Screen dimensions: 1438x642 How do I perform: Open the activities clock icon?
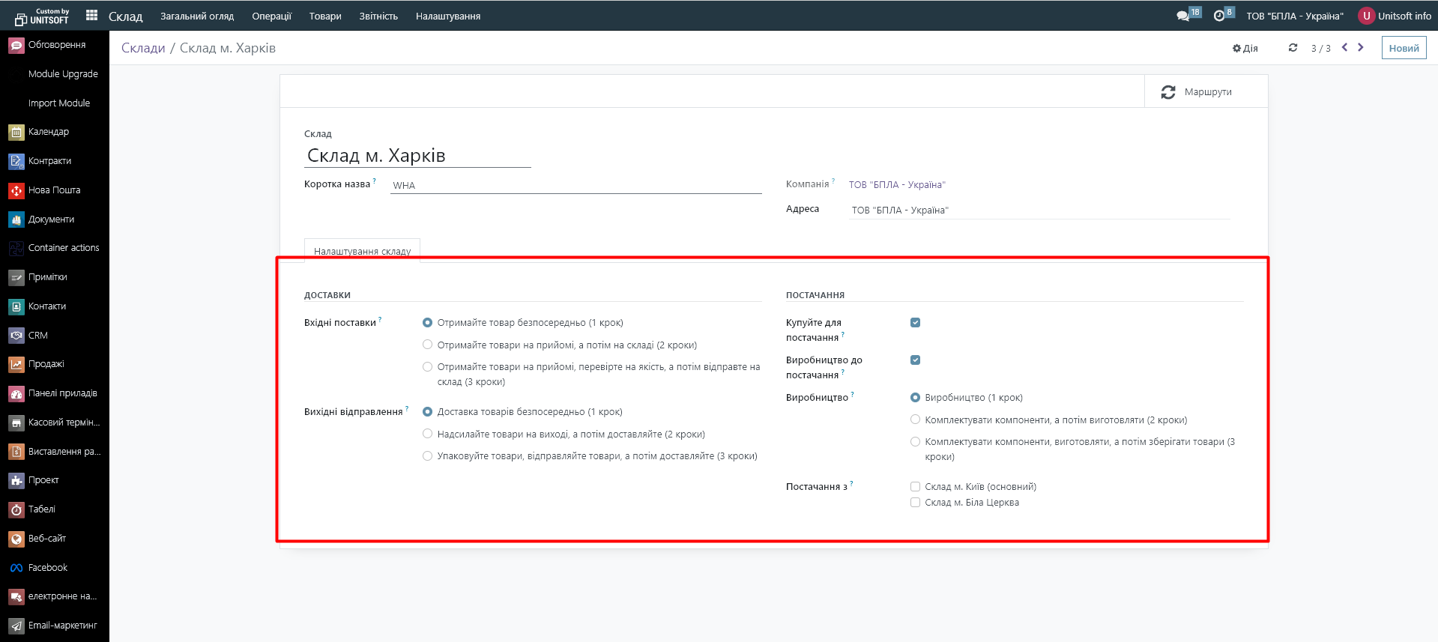[1219, 16]
